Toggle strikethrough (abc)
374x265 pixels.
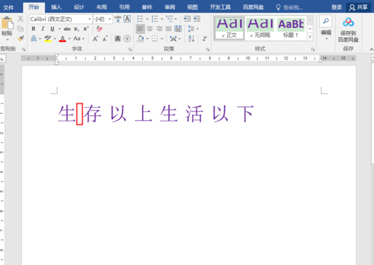(x=67, y=29)
